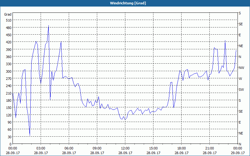The height and width of the screenshot is (156, 250).
Task: Pick the 15:00 time axis label
Action: 153,149
